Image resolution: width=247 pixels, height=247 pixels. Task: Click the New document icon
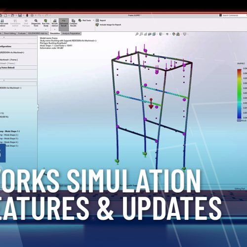[5, 15]
